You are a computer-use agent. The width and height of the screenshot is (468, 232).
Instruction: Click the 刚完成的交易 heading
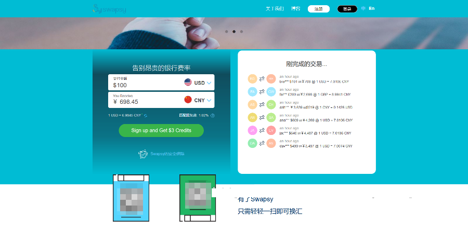pos(306,64)
